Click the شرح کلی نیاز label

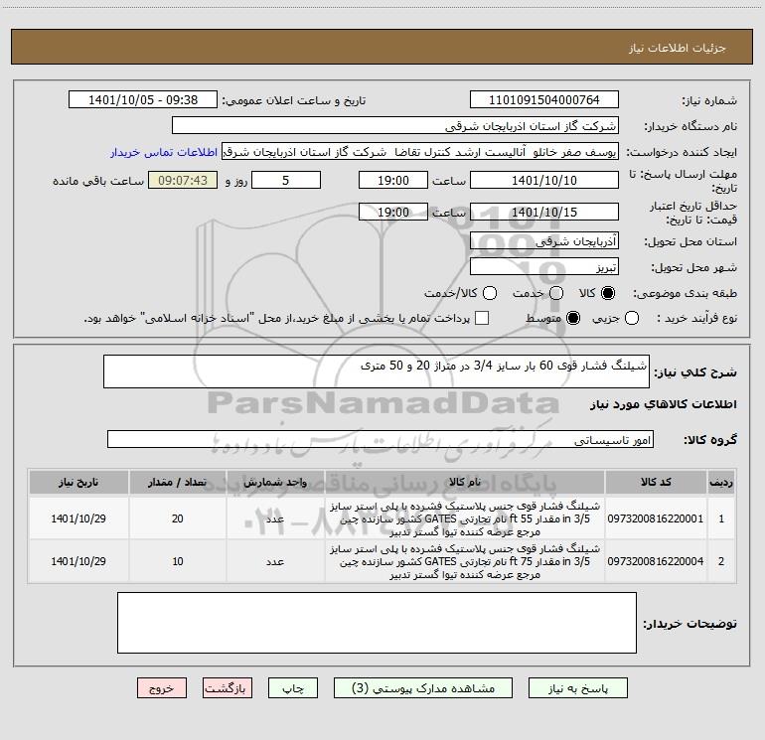pos(695,372)
